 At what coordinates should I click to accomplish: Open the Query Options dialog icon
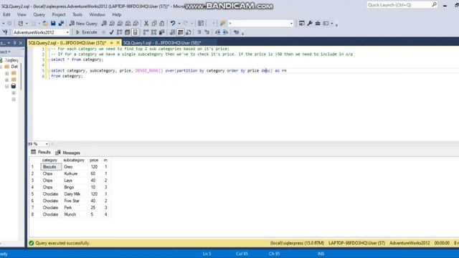tap(128, 32)
